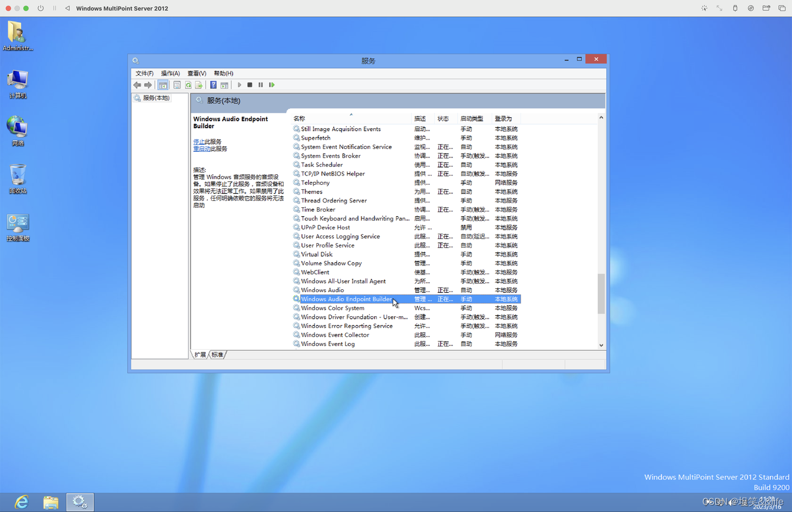Select the 回收站 recycle bin icon
The image size is (792, 512).
[x=18, y=179]
